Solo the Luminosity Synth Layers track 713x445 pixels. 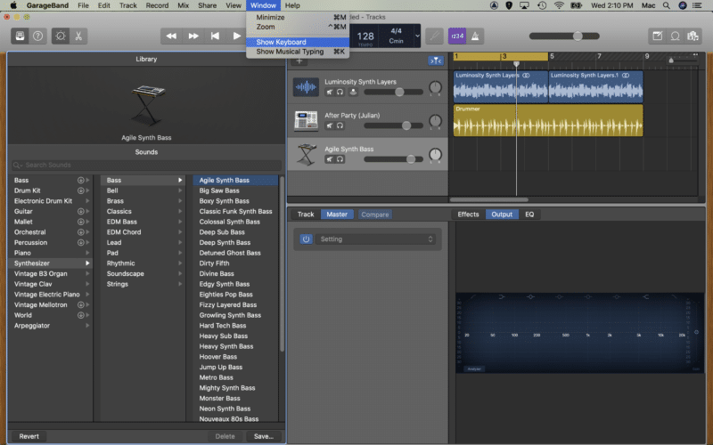click(x=340, y=93)
